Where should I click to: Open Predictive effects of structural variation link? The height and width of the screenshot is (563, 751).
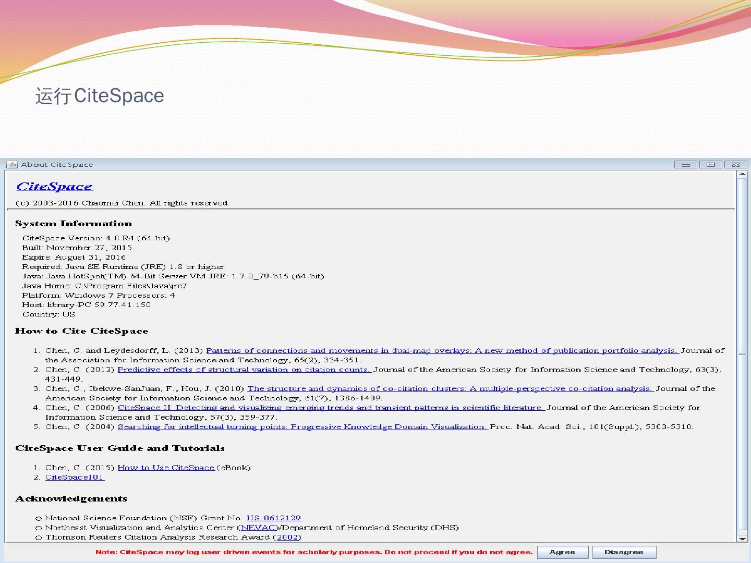click(244, 370)
